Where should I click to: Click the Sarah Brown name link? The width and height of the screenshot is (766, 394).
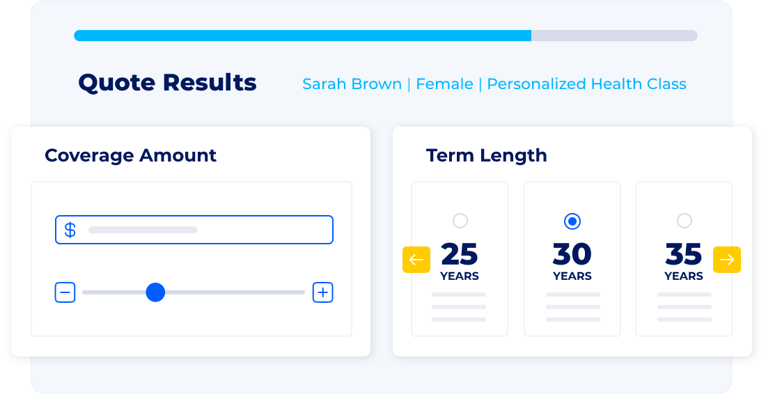point(352,84)
